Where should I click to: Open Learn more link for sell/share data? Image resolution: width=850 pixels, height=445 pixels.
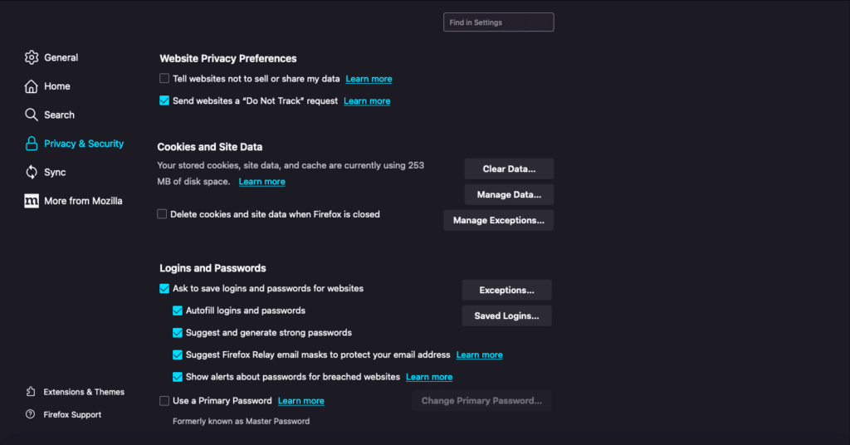(x=369, y=79)
